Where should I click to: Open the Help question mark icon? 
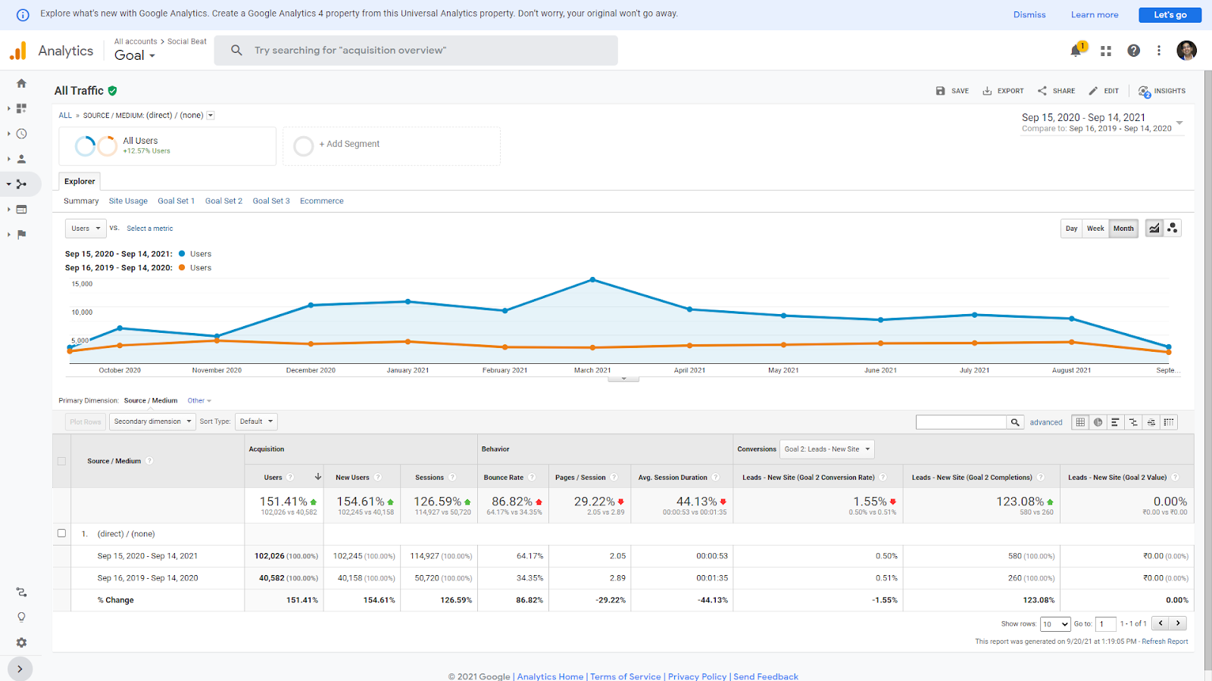[1133, 51]
